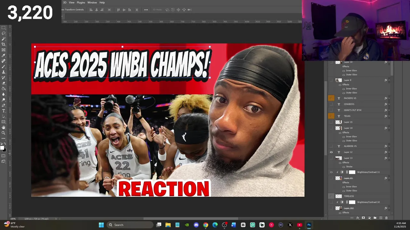Open the 3D menu
Image resolution: width=410 pixels, height=230 pixels.
pyautogui.click(x=65, y=3)
